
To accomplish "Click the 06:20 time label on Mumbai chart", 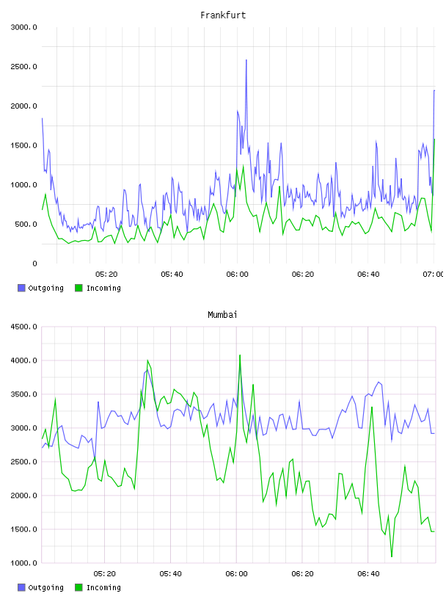I will coord(302,574).
